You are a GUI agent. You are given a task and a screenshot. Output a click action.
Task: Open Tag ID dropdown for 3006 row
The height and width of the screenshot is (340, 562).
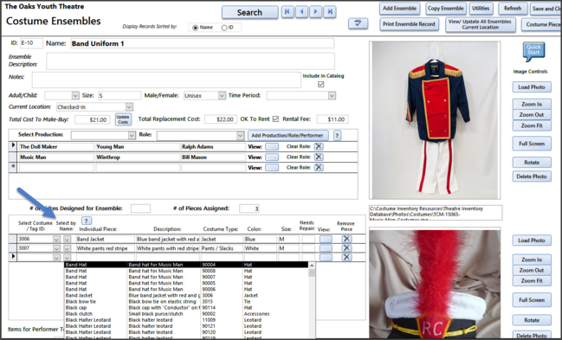56,239
